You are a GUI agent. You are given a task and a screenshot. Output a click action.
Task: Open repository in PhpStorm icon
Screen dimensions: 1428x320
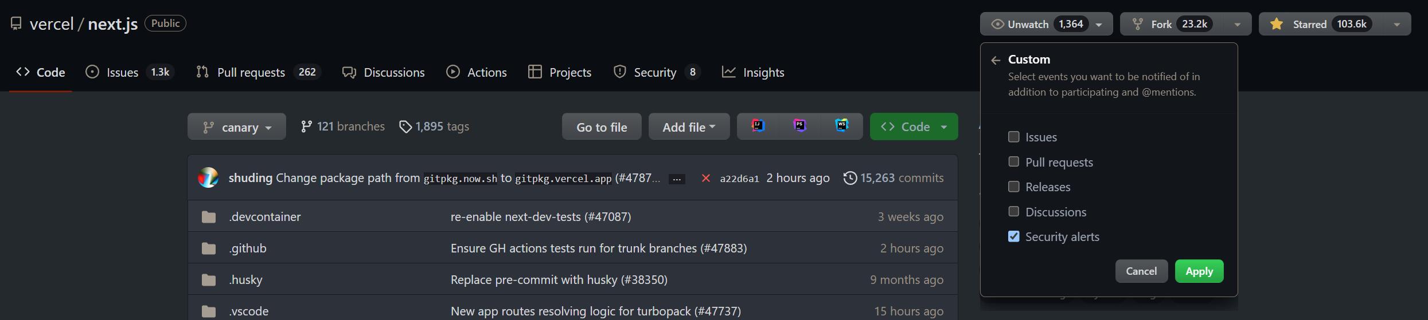[799, 126]
